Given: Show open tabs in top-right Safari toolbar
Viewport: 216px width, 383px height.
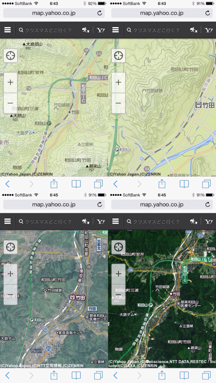Looking at the screenshot, I should [x=207, y=184].
